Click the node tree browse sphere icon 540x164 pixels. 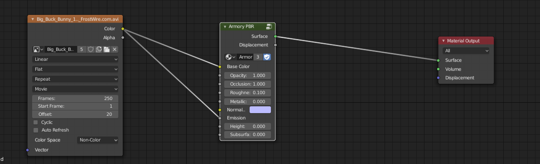230,57
